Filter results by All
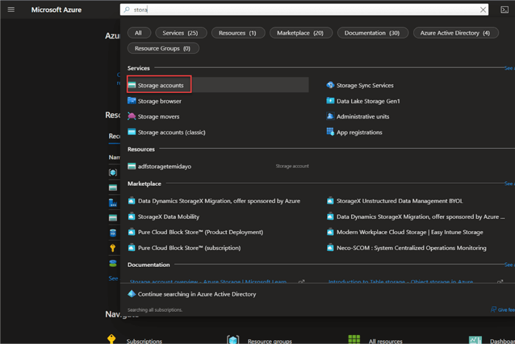The width and height of the screenshot is (515, 344). pos(138,33)
